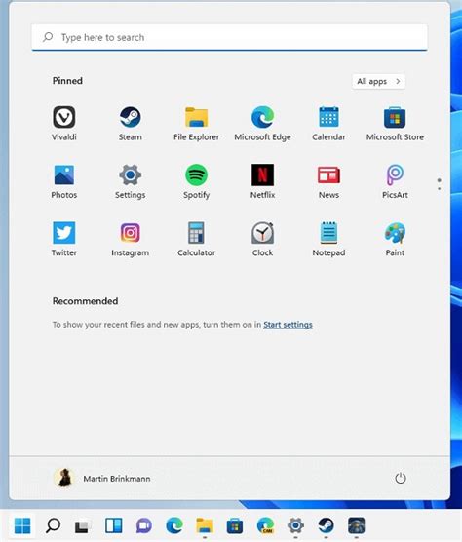This screenshot has height=542, width=462.
Task: Open the Twitter app
Action: [64, 240]
